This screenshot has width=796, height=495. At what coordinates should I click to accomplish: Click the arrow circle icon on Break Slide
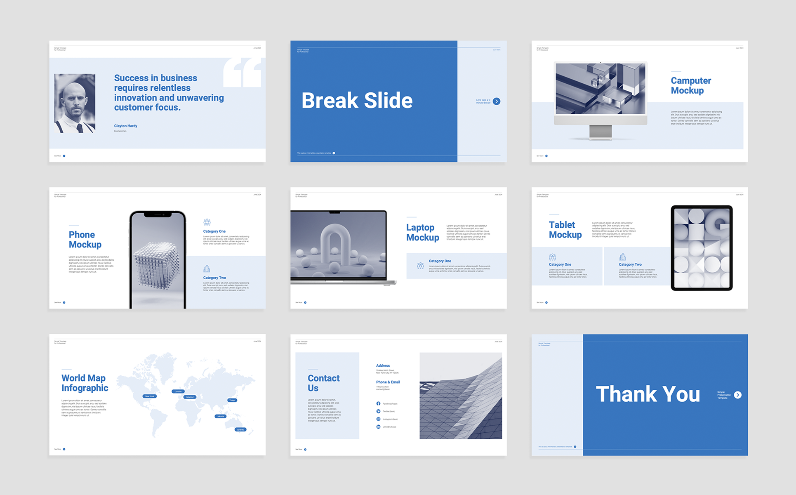pyautogui.click(x=497, y=101)
